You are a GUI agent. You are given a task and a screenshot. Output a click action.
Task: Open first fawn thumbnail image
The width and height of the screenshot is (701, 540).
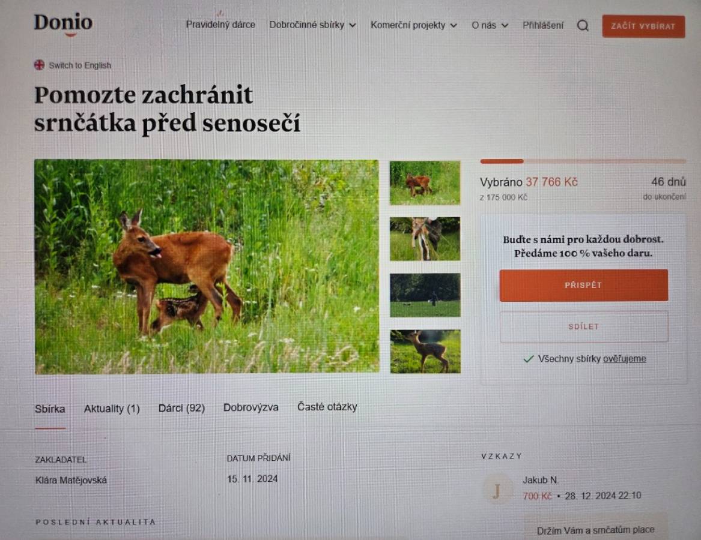[425, 182]
